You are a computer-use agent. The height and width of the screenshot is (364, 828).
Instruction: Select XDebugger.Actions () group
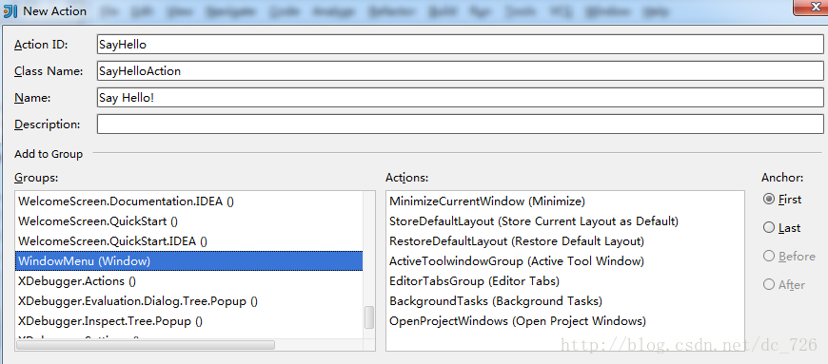(x=189, y=281)
